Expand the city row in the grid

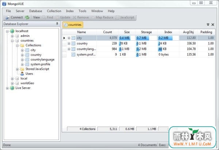pyautogui.click(x=69, y=38)
